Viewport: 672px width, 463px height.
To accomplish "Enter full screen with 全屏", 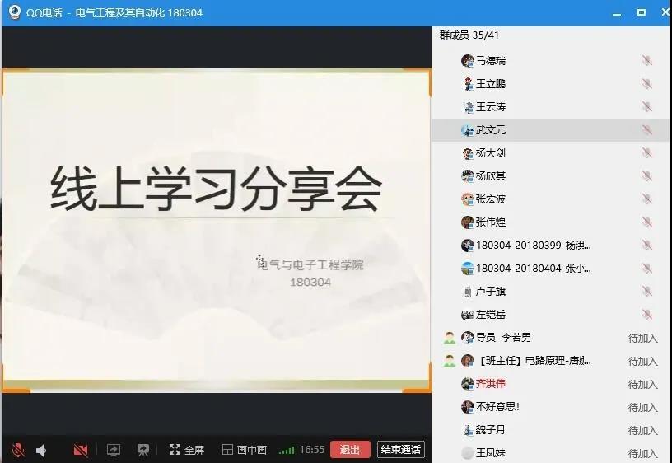I will coord(187,450).
